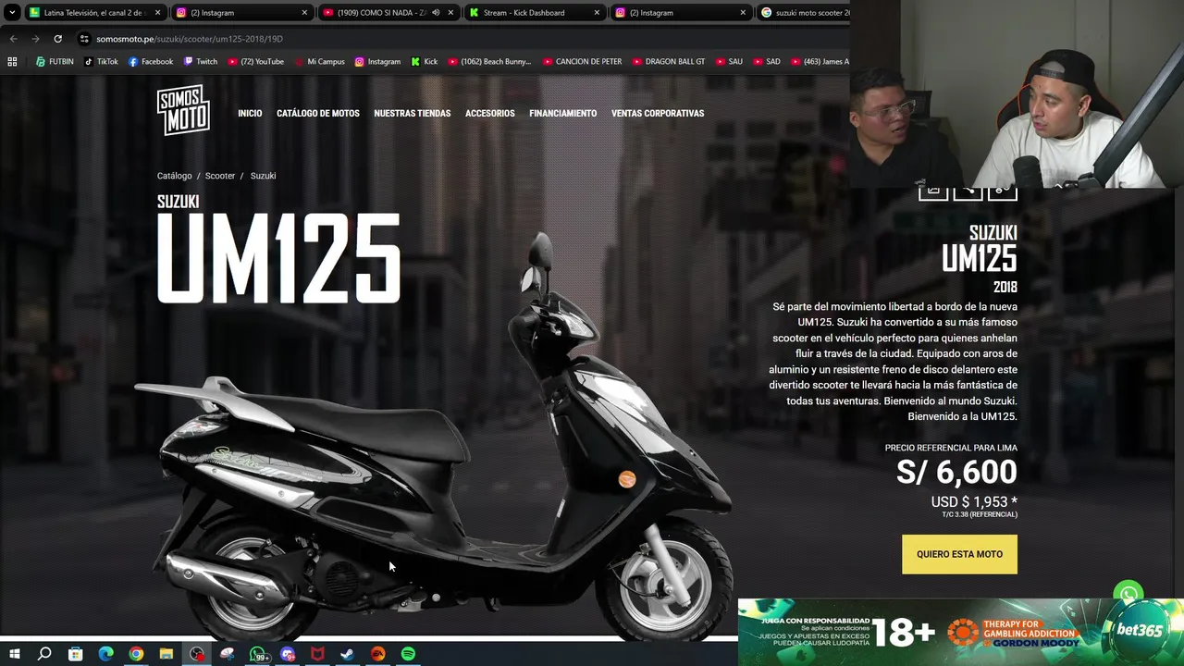The height and width of the screenshot is (666, 1184).
Task: Go back with the browser back arrow
Action: pos(13,39)
